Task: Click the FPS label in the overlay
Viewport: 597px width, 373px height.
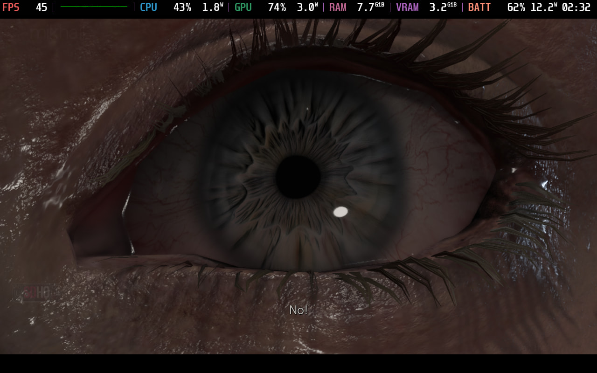Action: [11, 7]
